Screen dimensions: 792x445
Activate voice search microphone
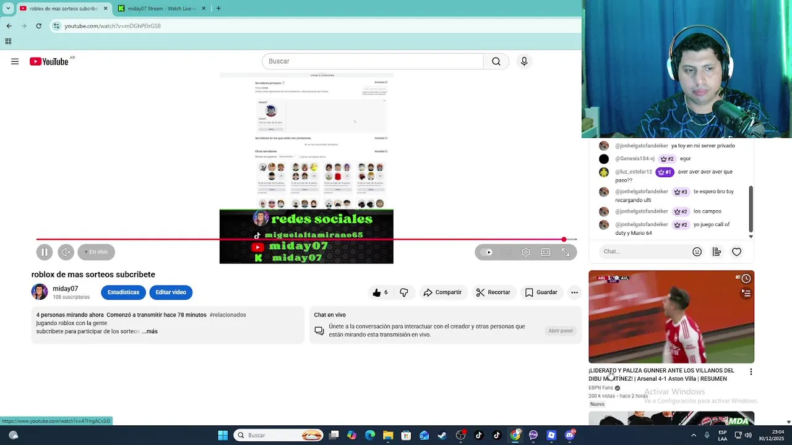(x=524, y=61)
